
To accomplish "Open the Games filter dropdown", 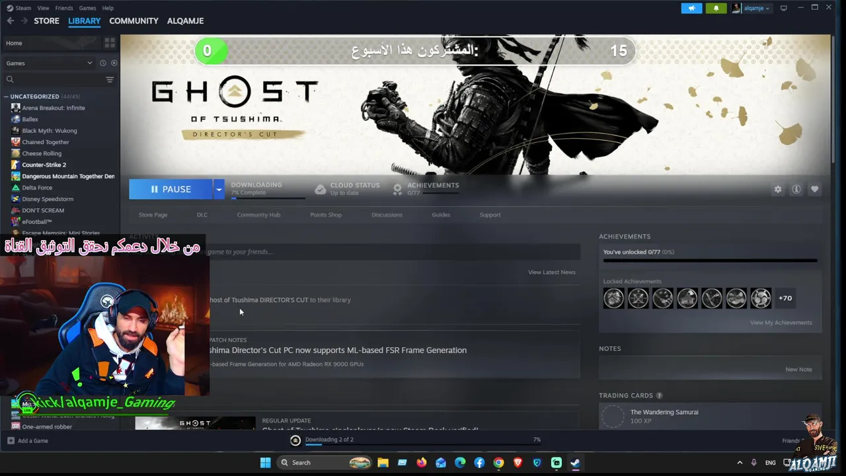I will coord(49,63).
